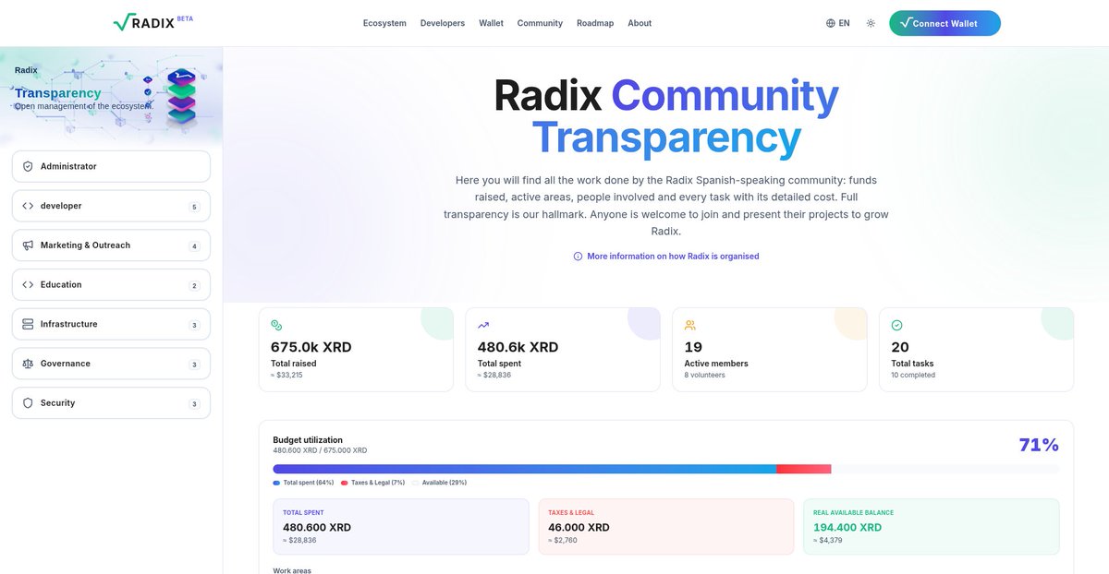Click the checkmark icon on Total tasks card
Image resolution: width=1109 pixels, height=574 pixels.
(x=896, y=325)
